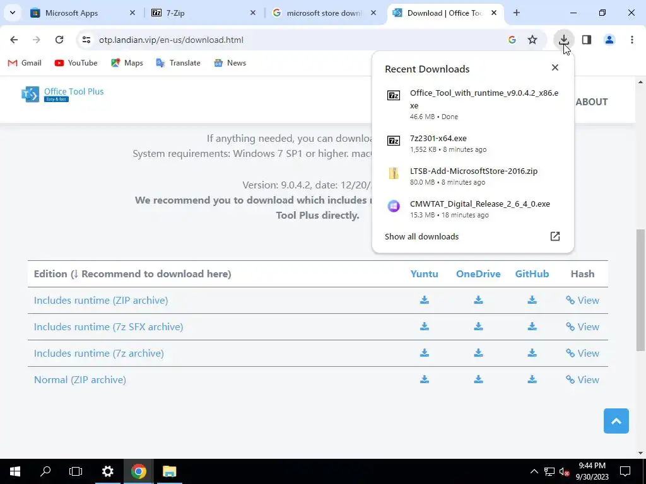
Task: Close the 7-Zip tab
Action: point(253,13)
